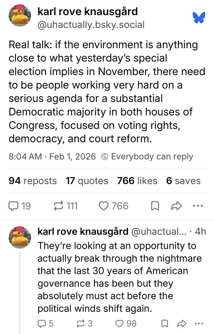View the 17 quotes
The image size is (215, 334).
point(87,181)
